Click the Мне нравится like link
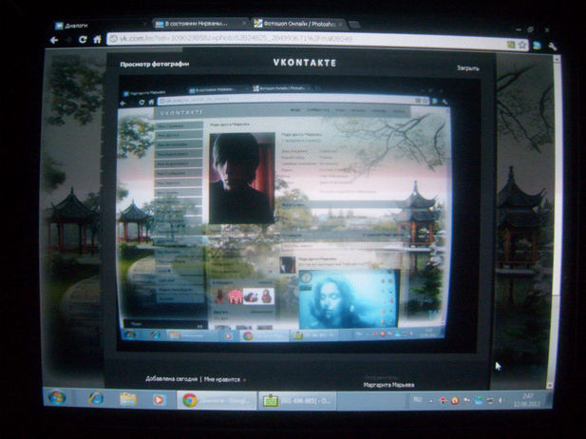Screen dimensions: 586x439 [222, 379]
